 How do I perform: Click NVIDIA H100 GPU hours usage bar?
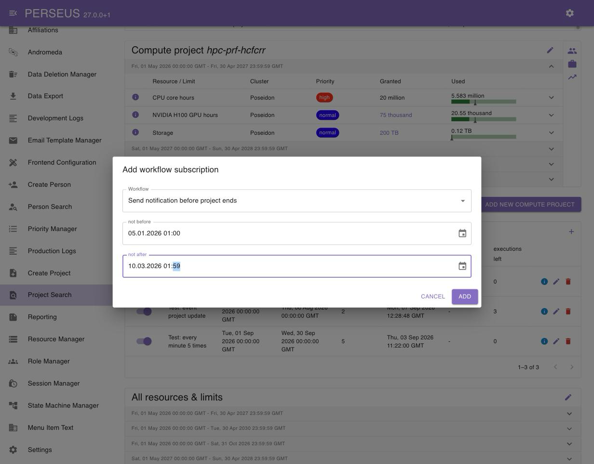484,119
